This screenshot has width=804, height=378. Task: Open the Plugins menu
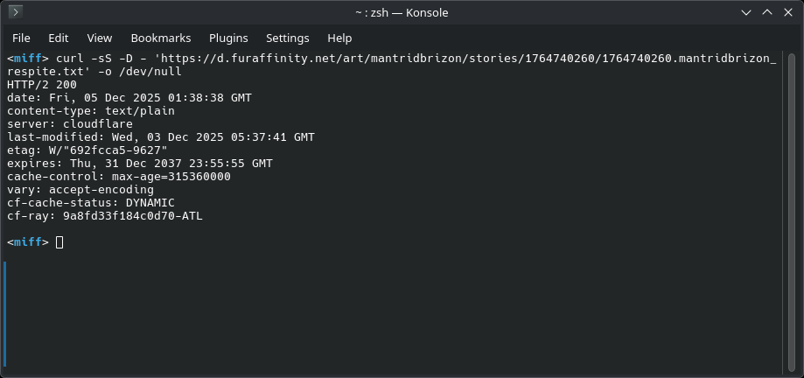pyautogui.click(x=228, y=38)
